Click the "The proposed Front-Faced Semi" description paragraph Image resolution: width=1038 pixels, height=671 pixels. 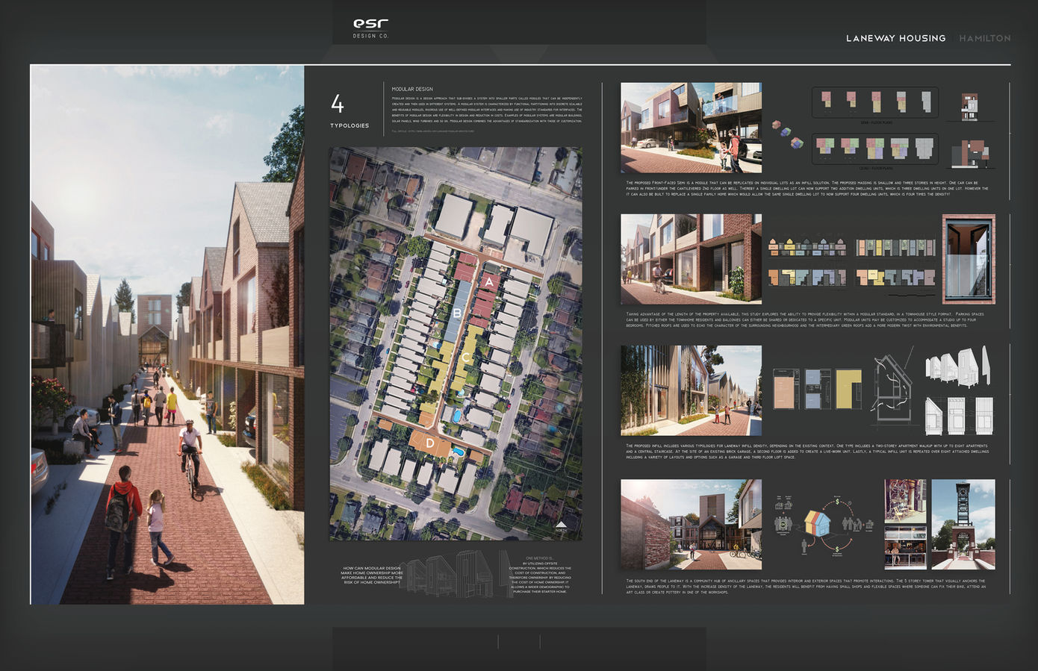point(807,188)
